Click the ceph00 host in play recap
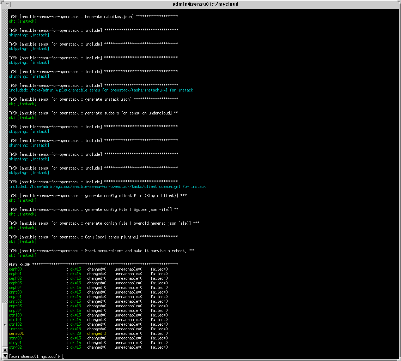Screen dimensions: 401x361 click(15, 269)
